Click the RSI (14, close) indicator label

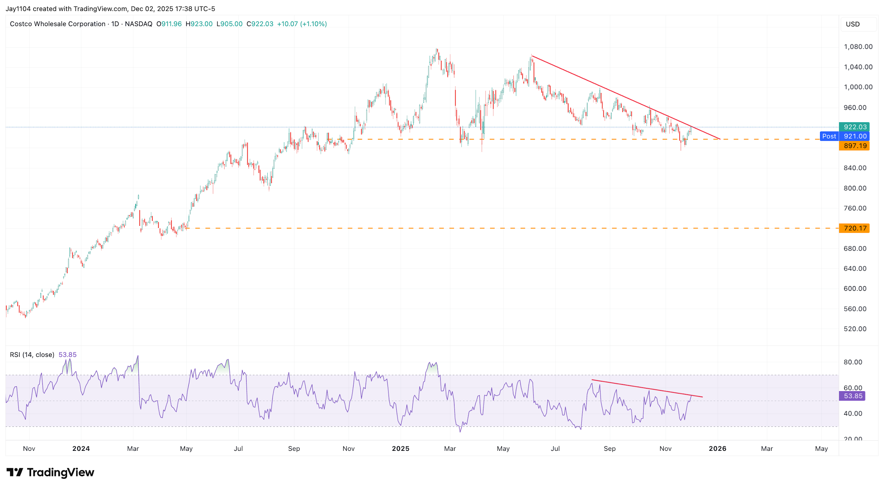[x=32, y=354]
